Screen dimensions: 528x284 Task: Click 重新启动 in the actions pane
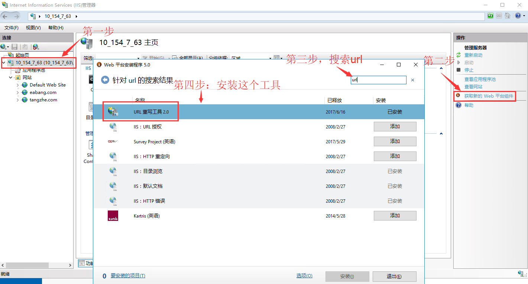[x=473, y=55]
